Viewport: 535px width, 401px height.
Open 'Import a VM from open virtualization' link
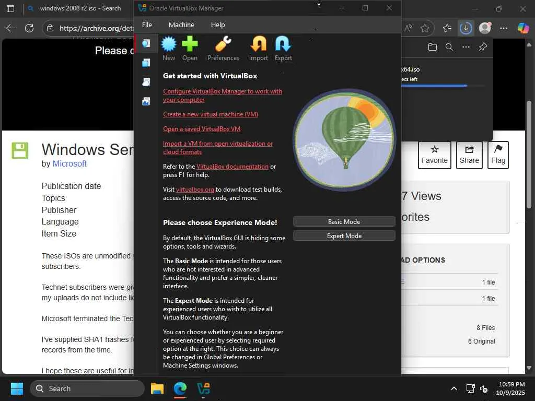coord(218,148)
